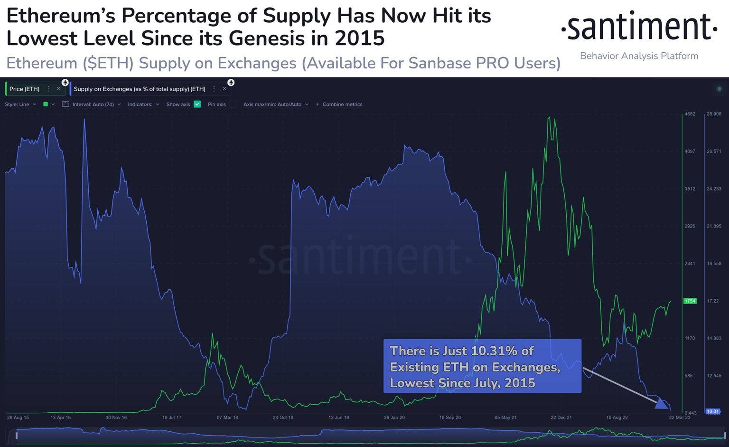729x447 pixels.
Task: Click the Santiment logo
Action: (639, 28)
